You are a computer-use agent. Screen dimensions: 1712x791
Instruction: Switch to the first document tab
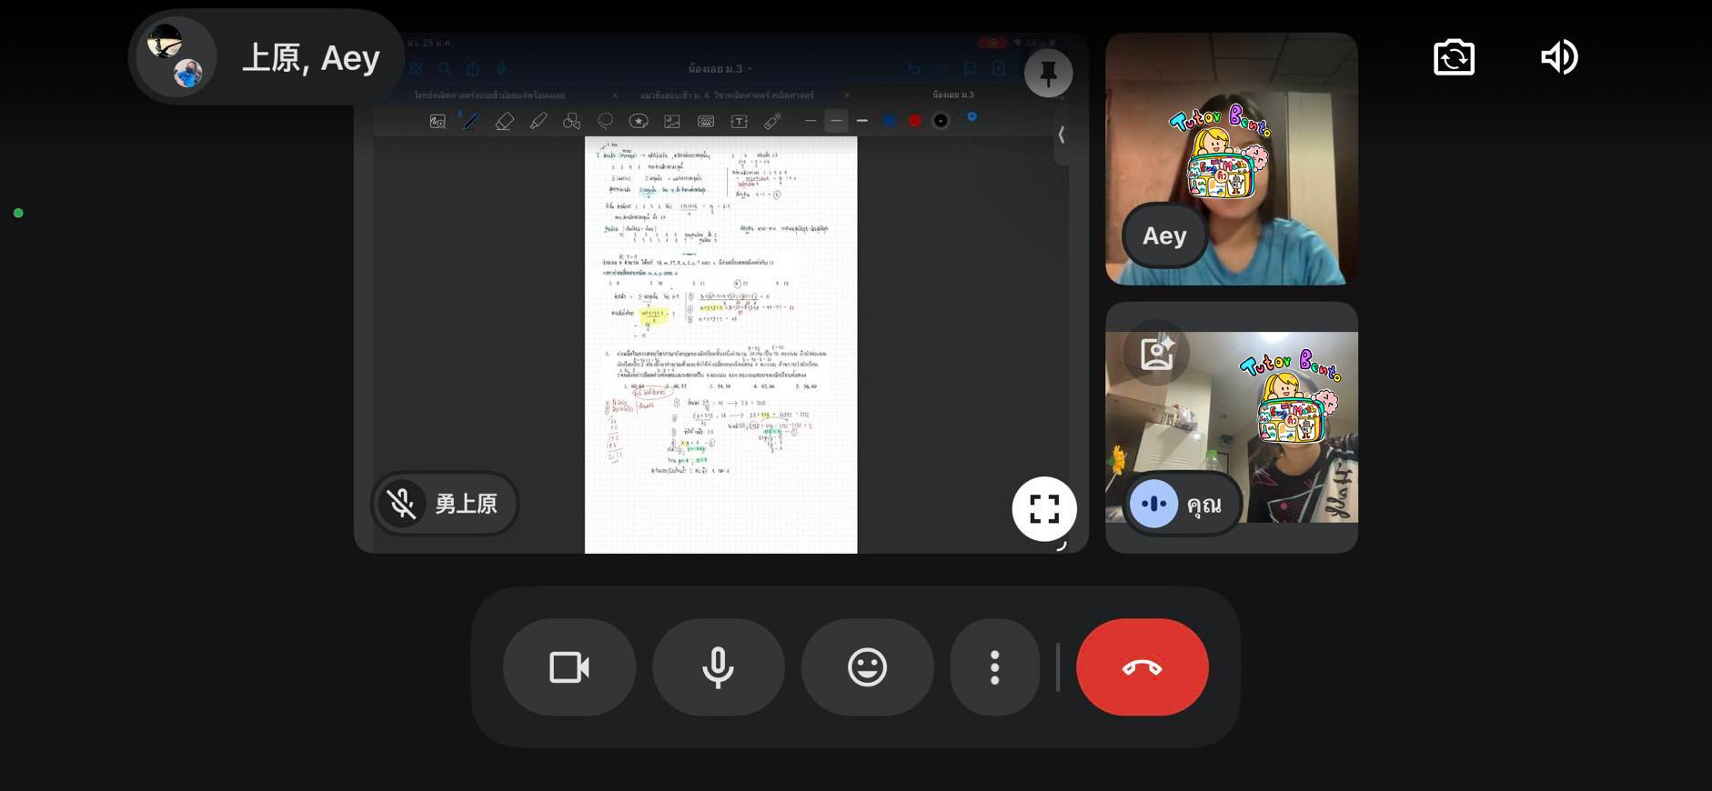[489, 95]
